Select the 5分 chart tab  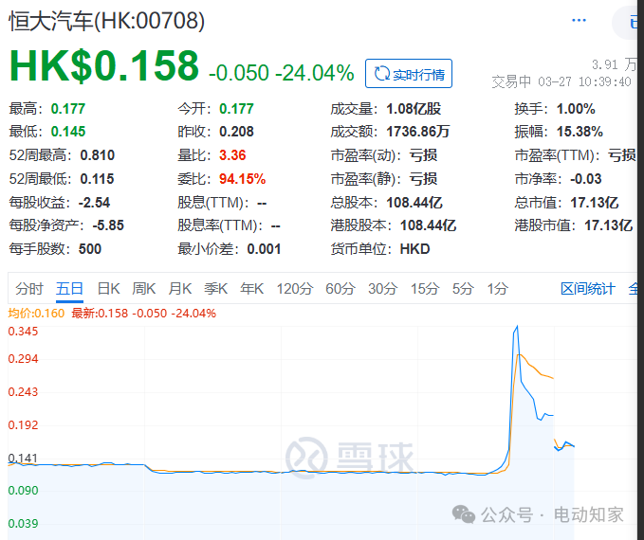pyautogui.click(x=463, y=289)
